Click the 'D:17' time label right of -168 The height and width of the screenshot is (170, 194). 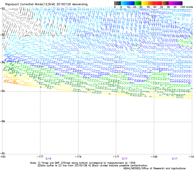pos(175,159)
